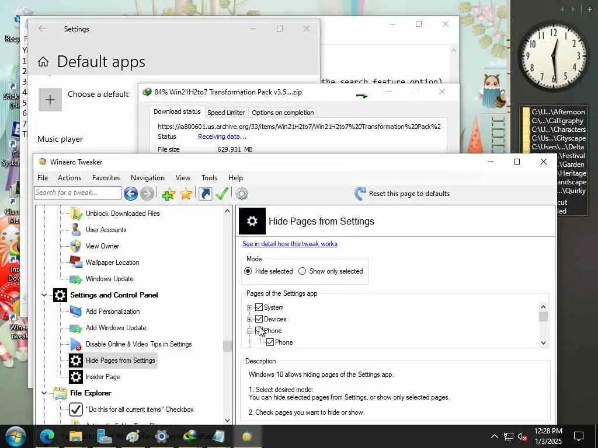Select Unblock Downloaded Files in tree
Screen dimensions: 598x448
pos(123,213)
